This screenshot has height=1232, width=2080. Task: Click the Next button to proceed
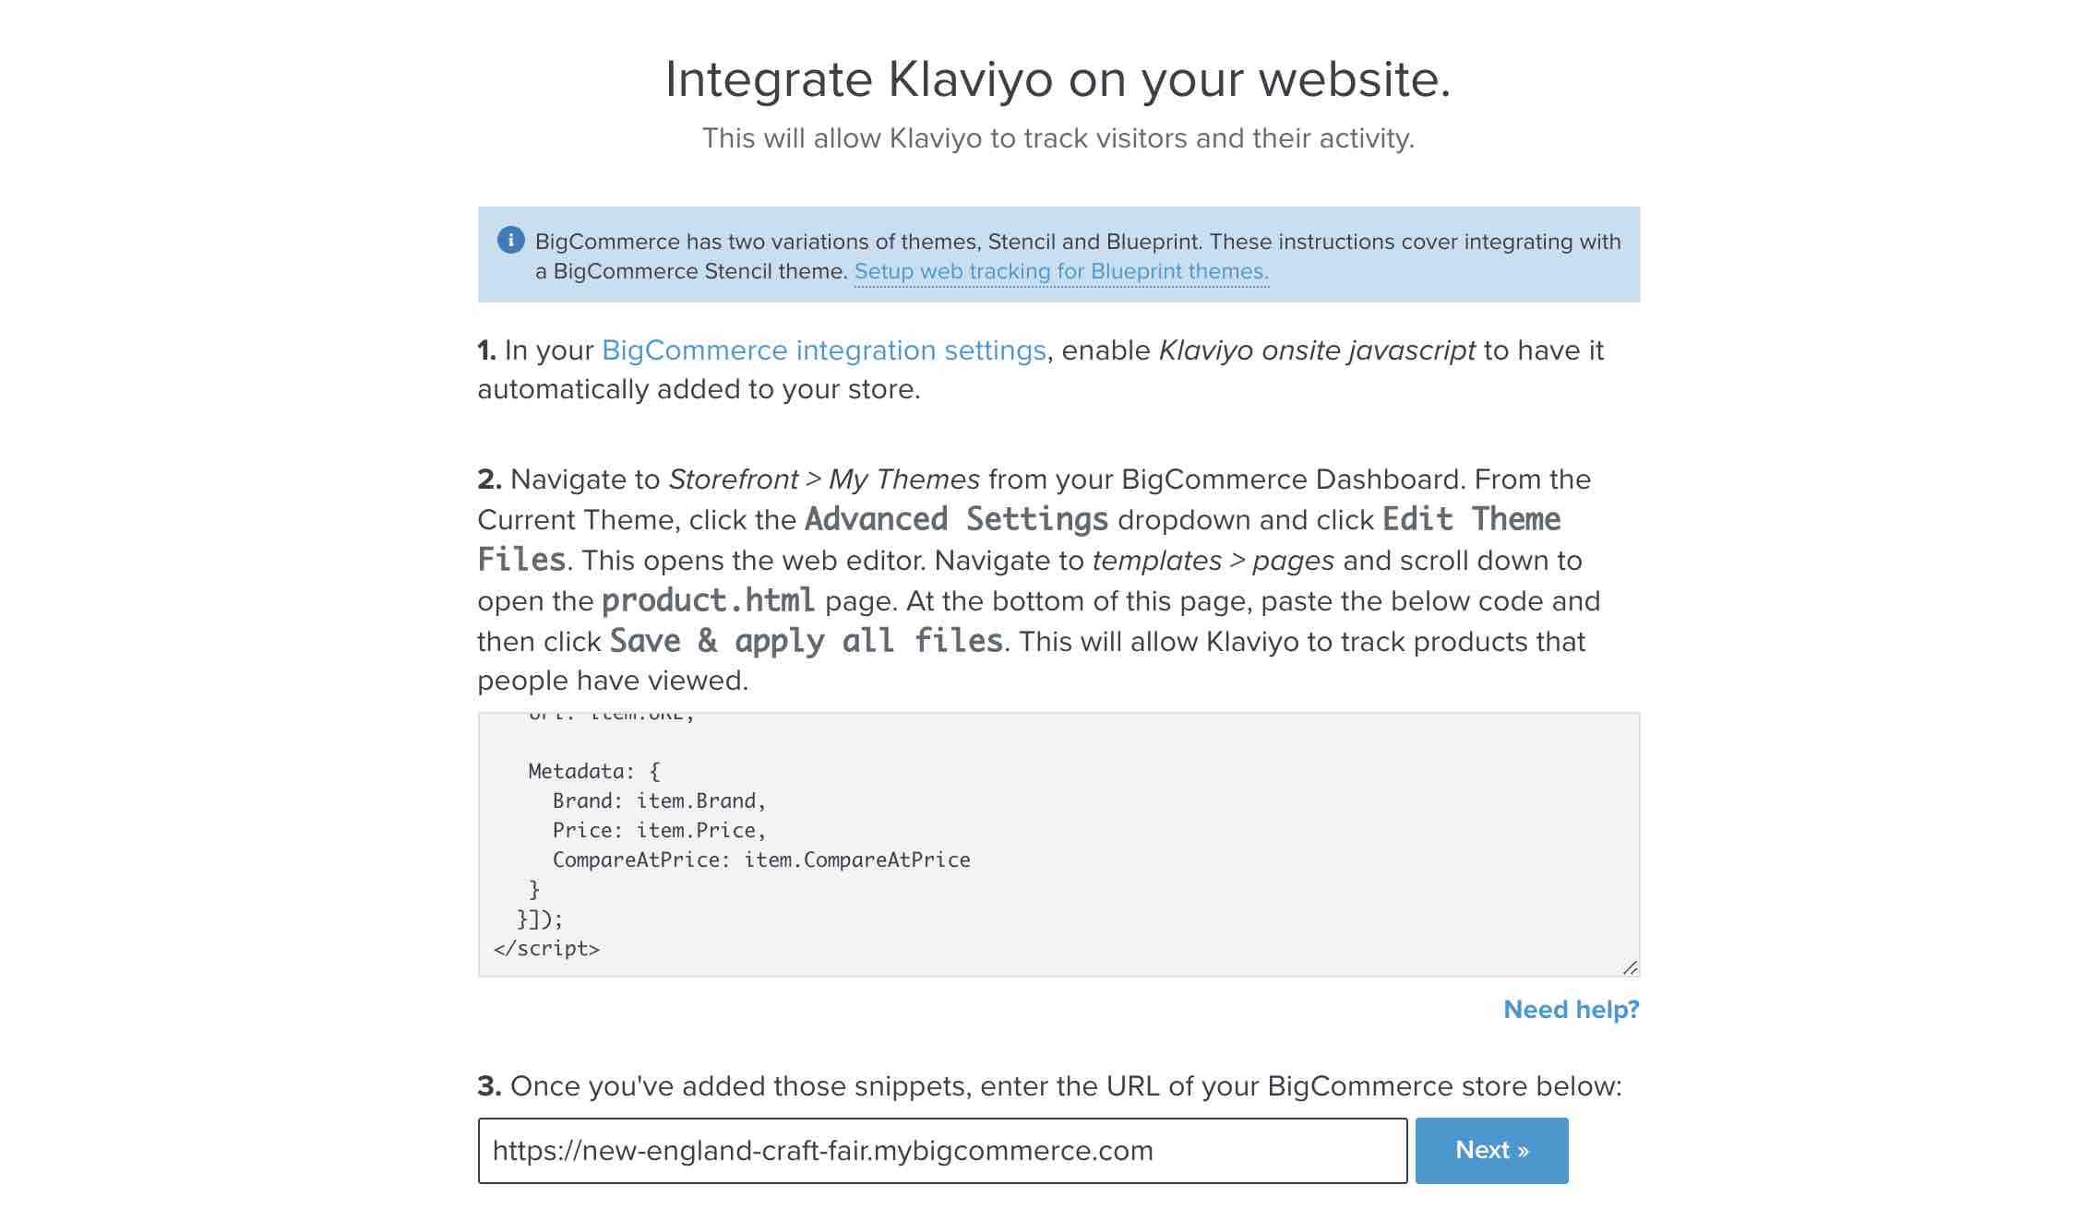(1490, 1150)
